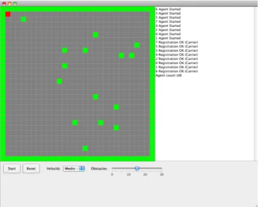Click the slider tick label 0

112,175
